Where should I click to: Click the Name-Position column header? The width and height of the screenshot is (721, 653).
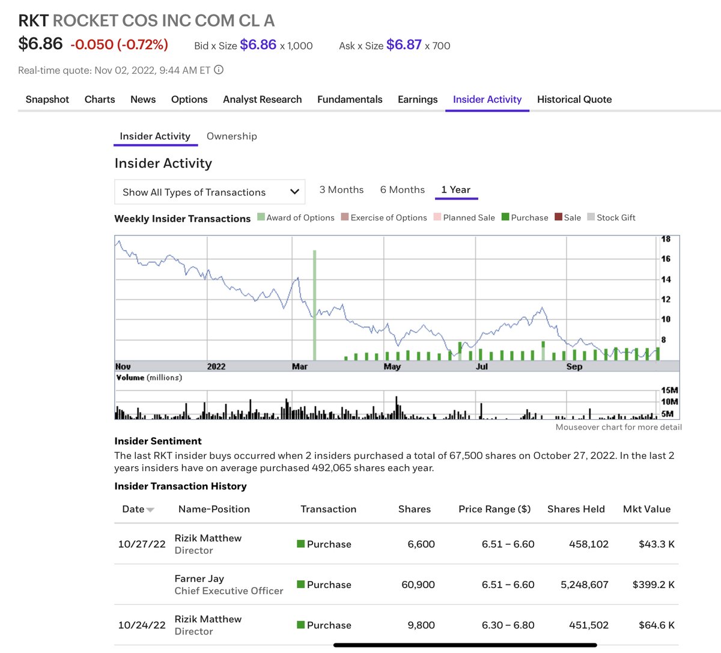[x=214, y=509]
